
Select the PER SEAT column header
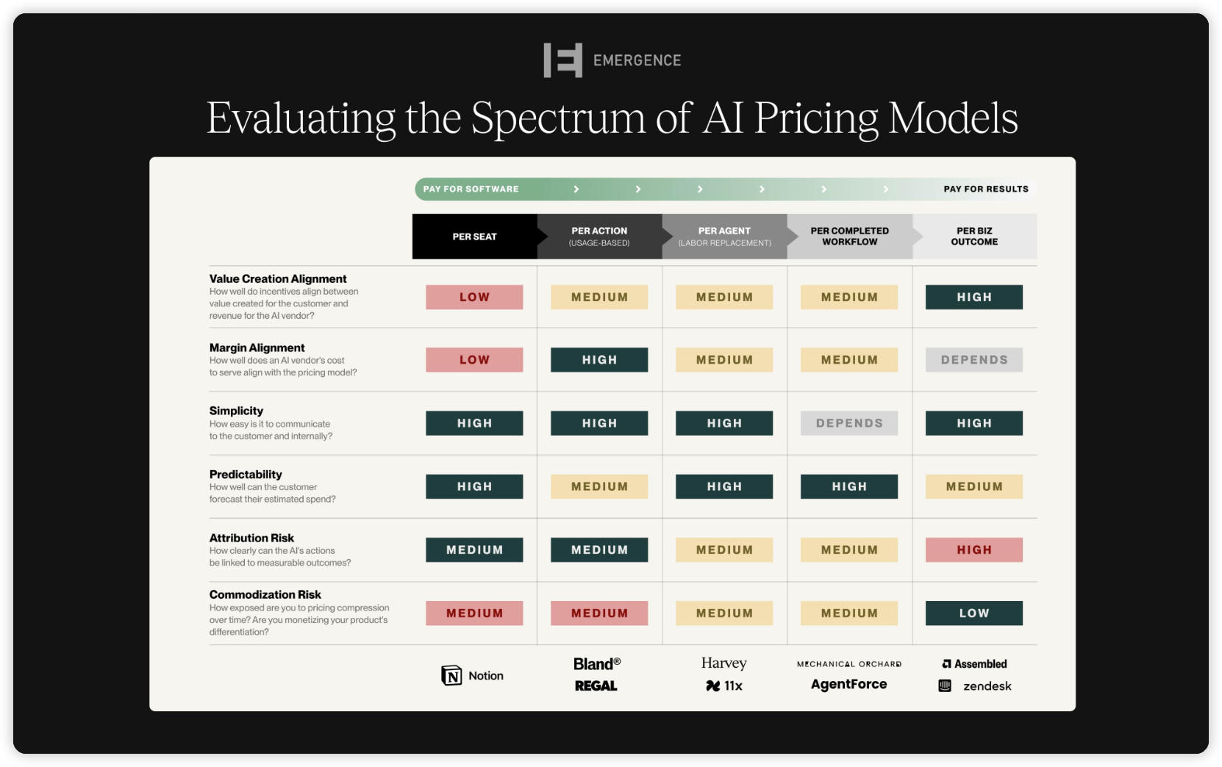pyautogui.click(x=475, y=237)
